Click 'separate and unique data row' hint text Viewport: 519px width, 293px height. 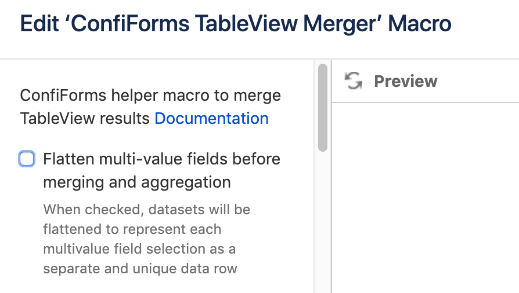(x=140, y=269)
